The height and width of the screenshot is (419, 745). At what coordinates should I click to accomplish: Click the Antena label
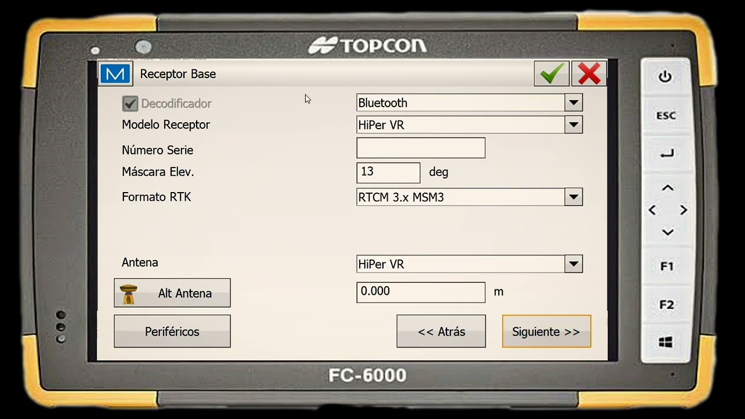[140, 262]
